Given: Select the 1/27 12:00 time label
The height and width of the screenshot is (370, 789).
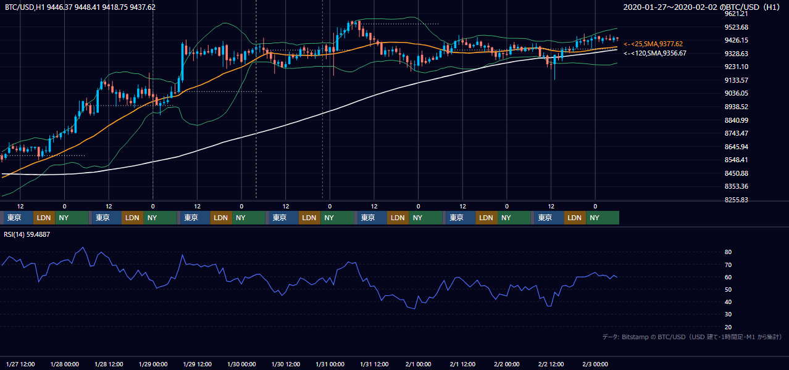Looking at the screenshot, I should [20, 363].
